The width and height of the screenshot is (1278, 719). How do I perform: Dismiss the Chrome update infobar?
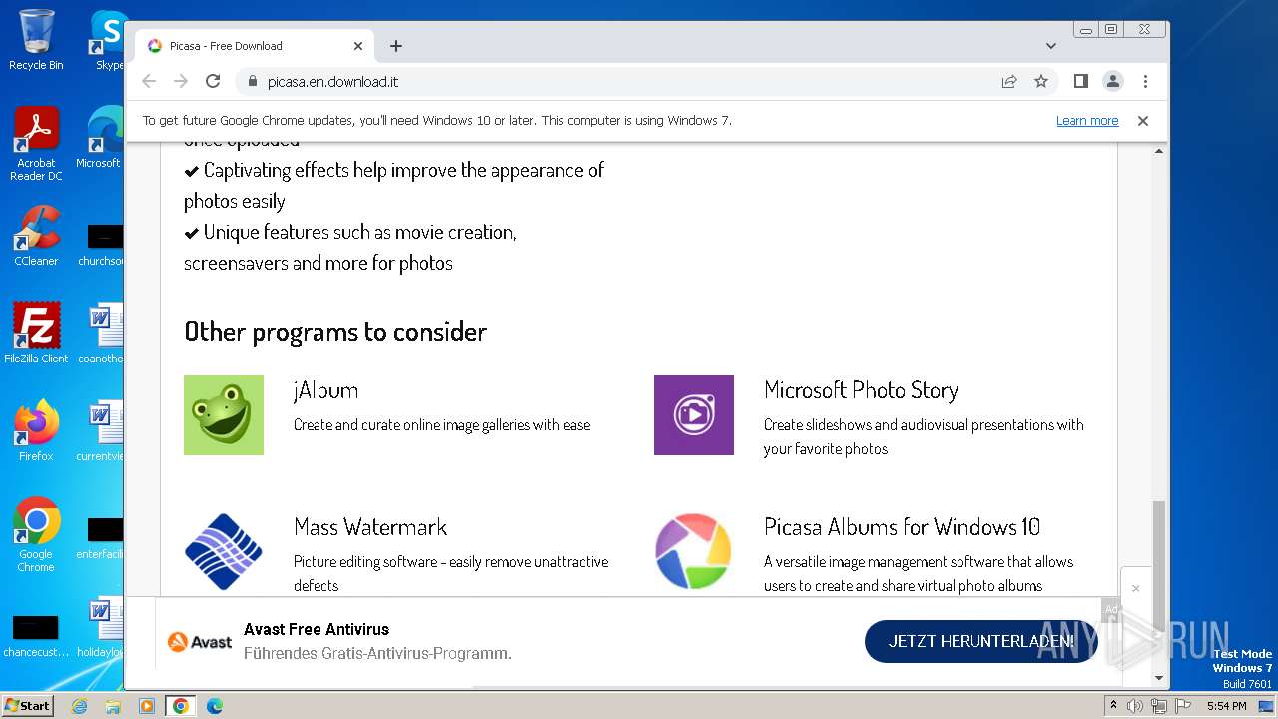point(1143,121)
